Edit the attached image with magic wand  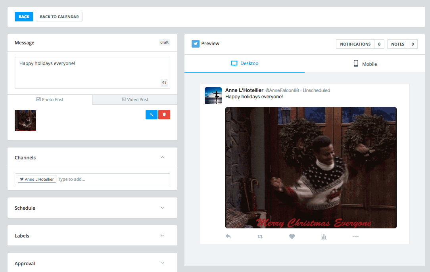152,115
